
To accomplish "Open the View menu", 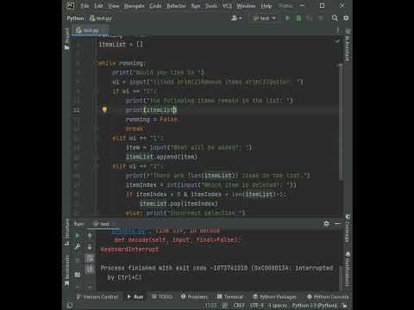I will (114, 6).
